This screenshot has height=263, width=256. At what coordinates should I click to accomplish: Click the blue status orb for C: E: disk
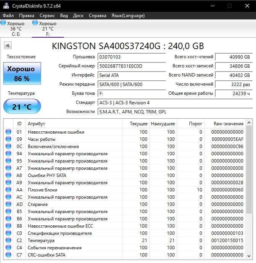[3, 23]
